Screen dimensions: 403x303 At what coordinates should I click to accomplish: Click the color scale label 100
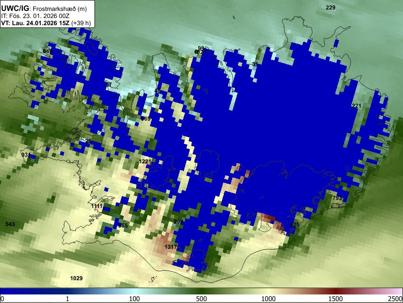tap(135, 299)
